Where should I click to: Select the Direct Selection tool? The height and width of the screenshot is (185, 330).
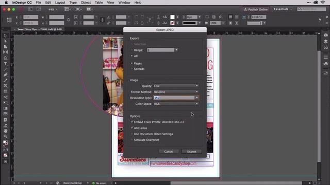click(6, 41)
